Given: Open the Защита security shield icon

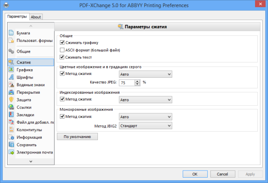Looking at the screenshot, I should (x=12, y=100).
